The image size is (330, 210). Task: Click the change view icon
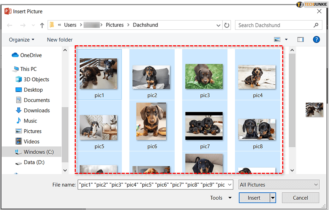pos(277,40)
